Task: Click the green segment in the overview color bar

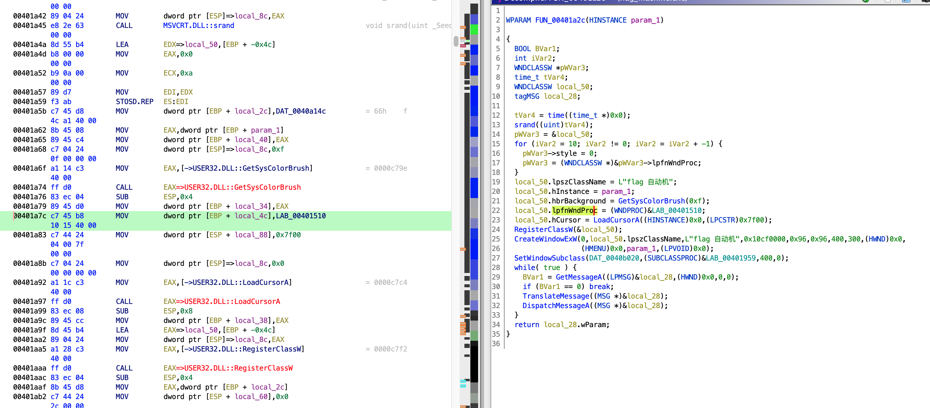Action: [x=474, y=29]
